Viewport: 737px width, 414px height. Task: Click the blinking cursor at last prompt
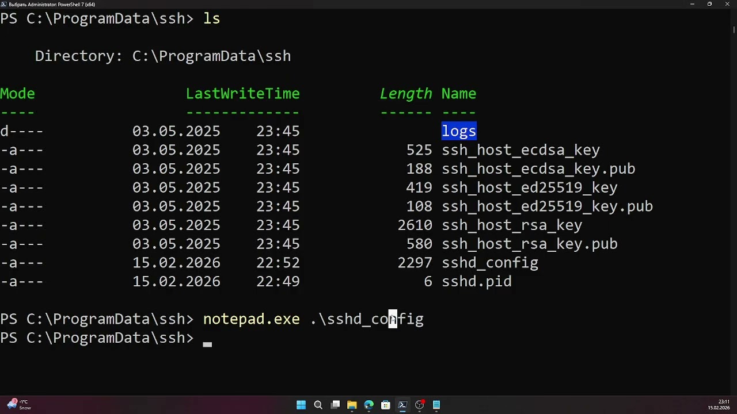point(207,344)
